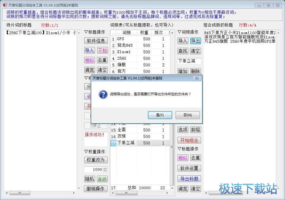Click the title text in 待分词的标题 box

[41, 33]
